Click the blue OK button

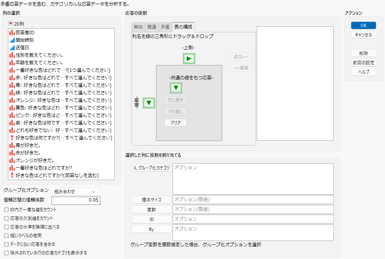(364, 25)
